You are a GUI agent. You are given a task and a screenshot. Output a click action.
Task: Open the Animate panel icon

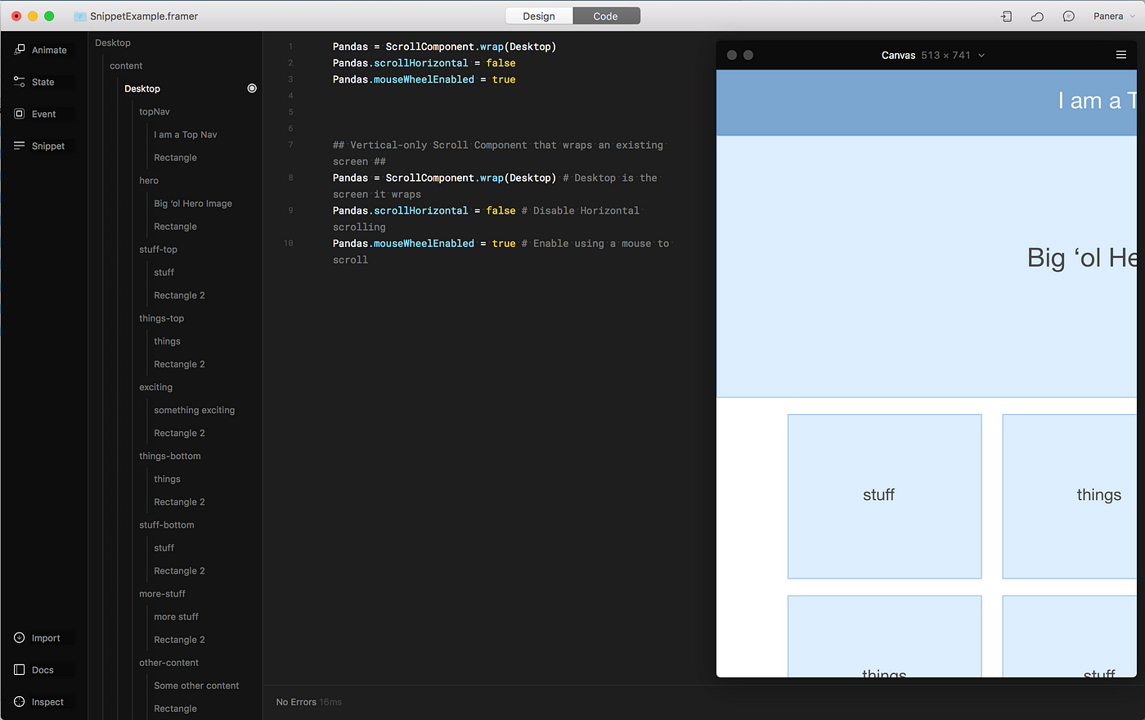pyautogui.click(x=20, y=50)
